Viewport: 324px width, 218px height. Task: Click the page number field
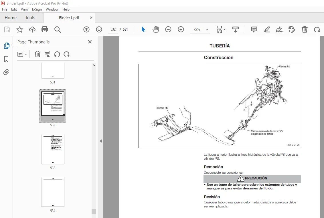pos(113,29)
